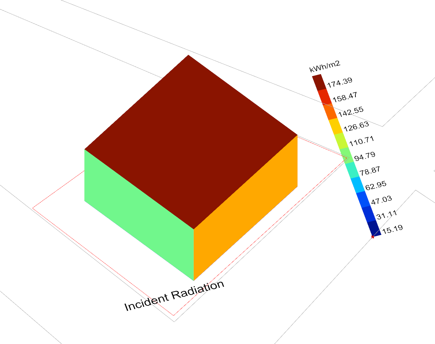Pick the medium blue legend swatch beside 47.03
Screen dimensions: 435x344
(x=364, y=200)
